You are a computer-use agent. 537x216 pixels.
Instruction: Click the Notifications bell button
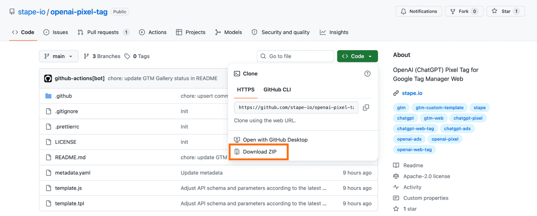point(419,11)
